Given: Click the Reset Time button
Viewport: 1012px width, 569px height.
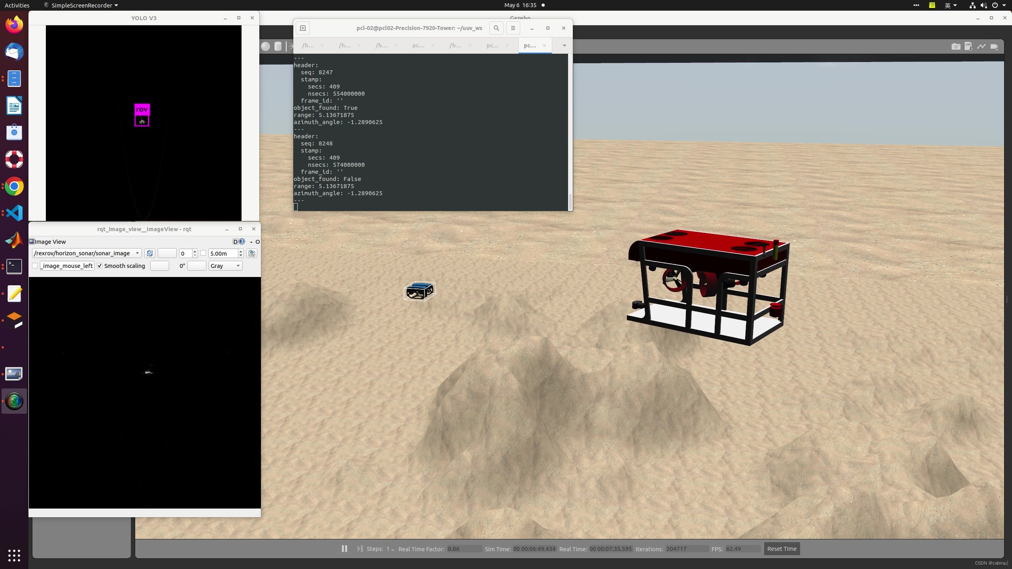Looking at the screenshot, I should (782, 549).
